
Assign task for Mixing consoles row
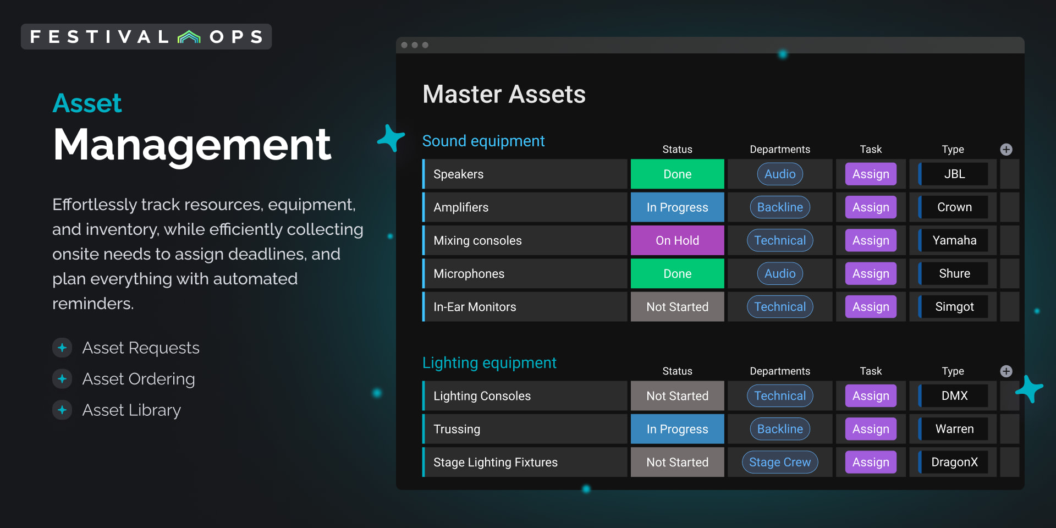(x=871, y=240)
